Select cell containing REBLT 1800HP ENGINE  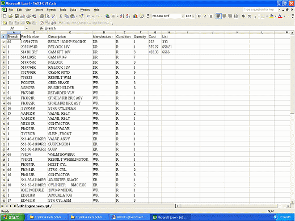[x=70, y=42]
